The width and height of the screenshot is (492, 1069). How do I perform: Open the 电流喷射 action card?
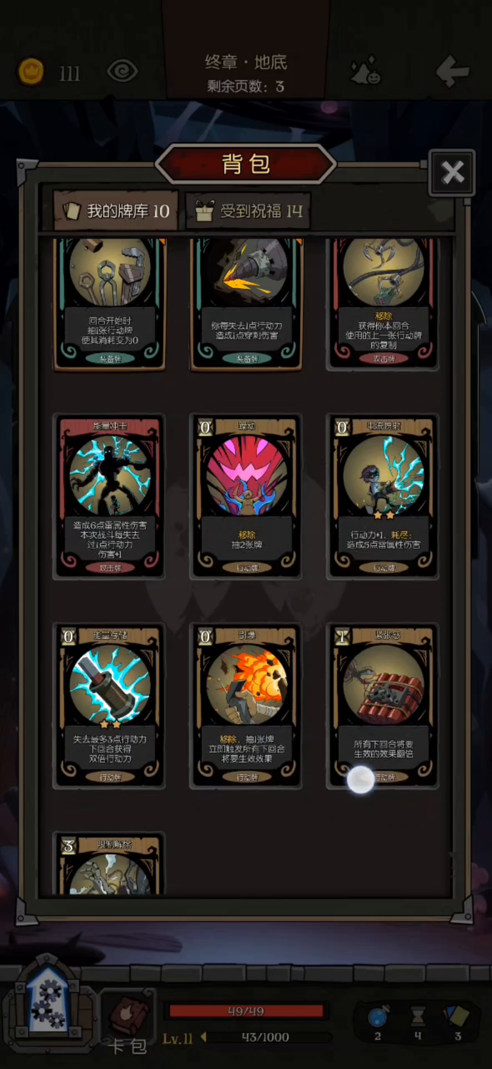click(383, 497)
